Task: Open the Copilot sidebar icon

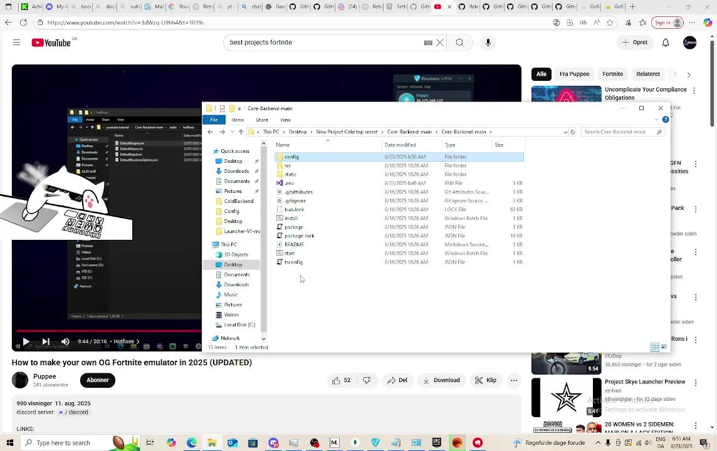Action: tap(708, 23)
